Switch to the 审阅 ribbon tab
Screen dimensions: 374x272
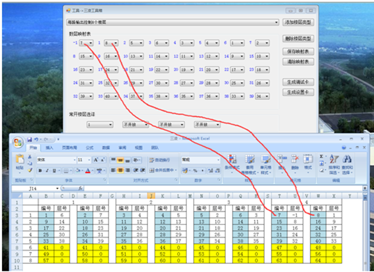coord(123,148)
